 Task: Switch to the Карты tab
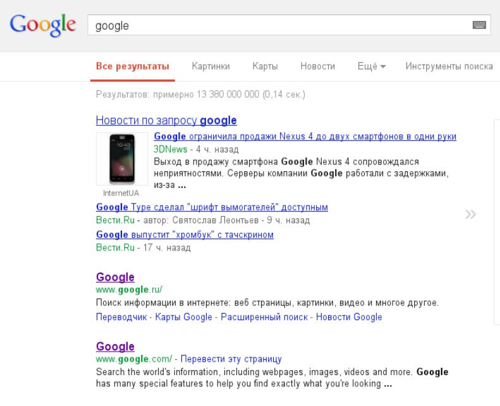point(265,66)
